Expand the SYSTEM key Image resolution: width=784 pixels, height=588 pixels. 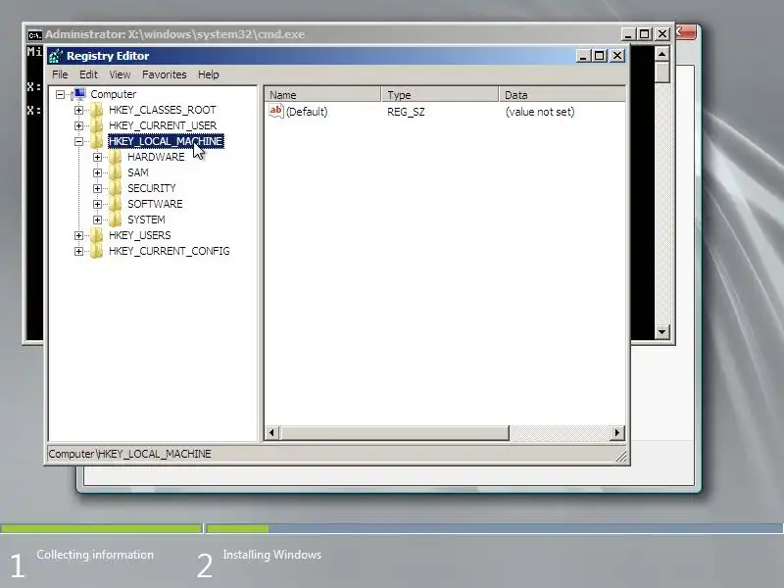click(x=97, y=220)
